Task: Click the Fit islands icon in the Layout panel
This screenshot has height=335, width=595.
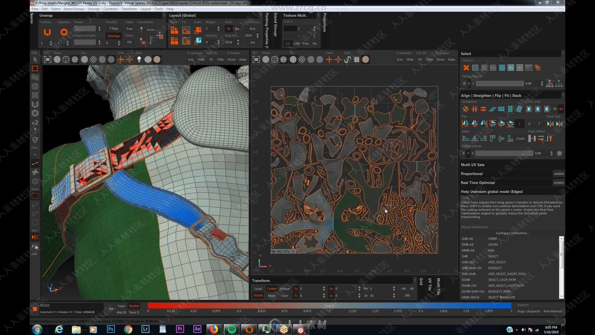Action: tap(186, 30)
